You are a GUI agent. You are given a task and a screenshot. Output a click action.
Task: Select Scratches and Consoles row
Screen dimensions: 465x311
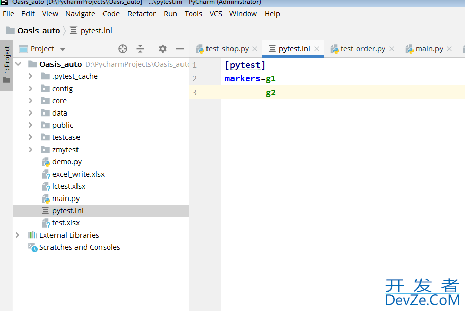pyautogui.click(x=101, y=247)
